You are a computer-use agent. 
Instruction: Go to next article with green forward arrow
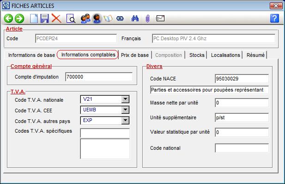pos(19,18)
